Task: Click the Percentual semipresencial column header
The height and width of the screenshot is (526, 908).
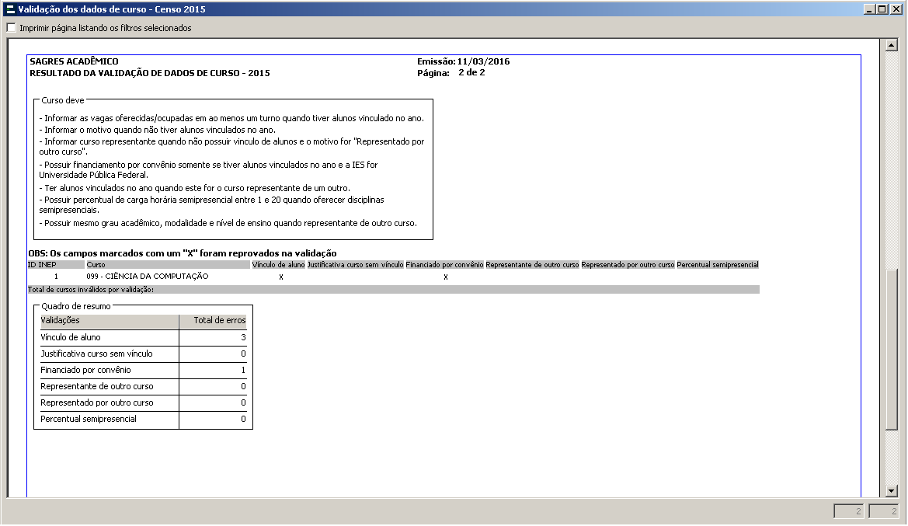Action: [717, 265]
